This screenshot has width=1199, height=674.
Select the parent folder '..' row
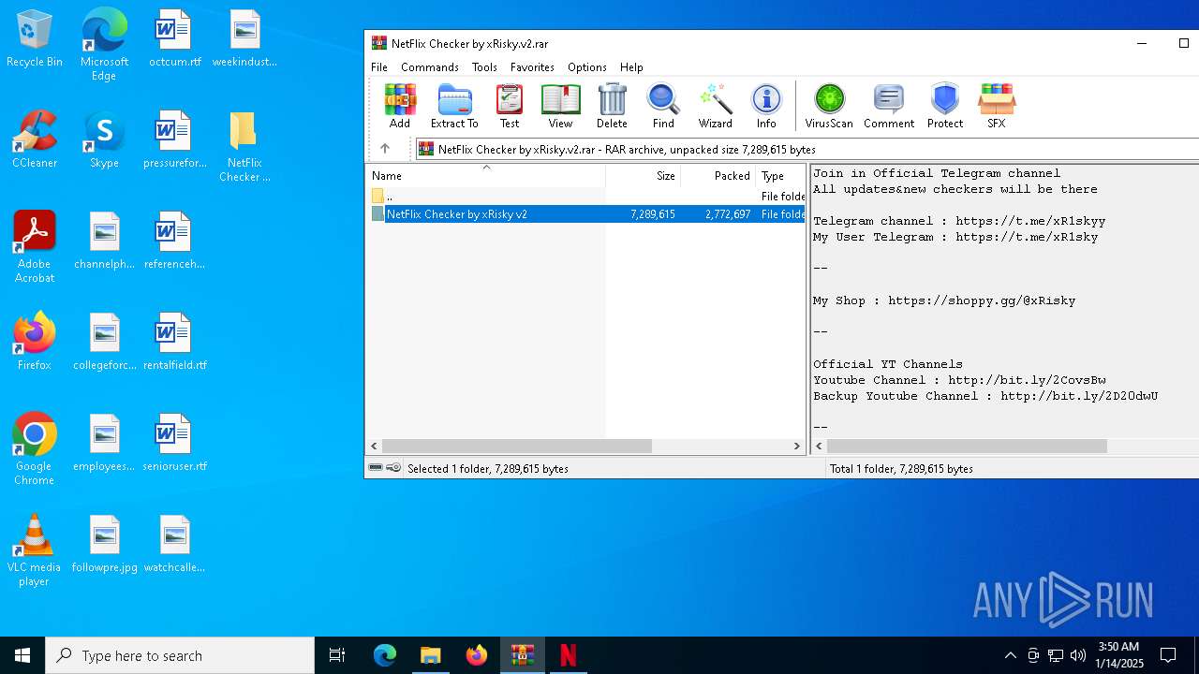click(585, 197)
